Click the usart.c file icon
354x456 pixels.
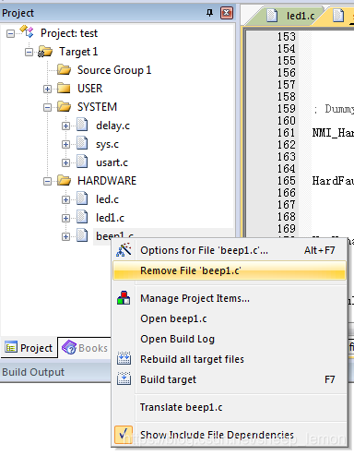82,162
